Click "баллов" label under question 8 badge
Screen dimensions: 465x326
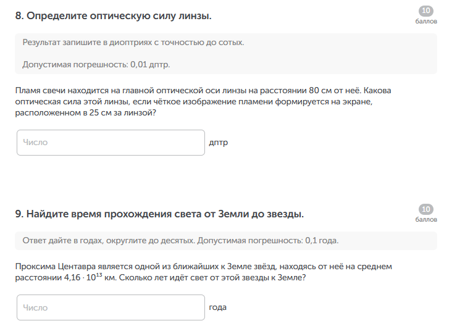(x=426, y=21)
